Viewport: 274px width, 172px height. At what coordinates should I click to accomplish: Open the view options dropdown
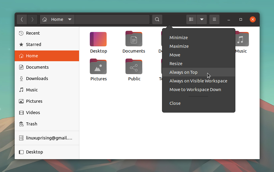point(202,19)
